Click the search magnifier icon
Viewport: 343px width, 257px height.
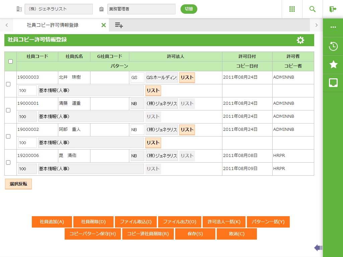click(312, 9)
